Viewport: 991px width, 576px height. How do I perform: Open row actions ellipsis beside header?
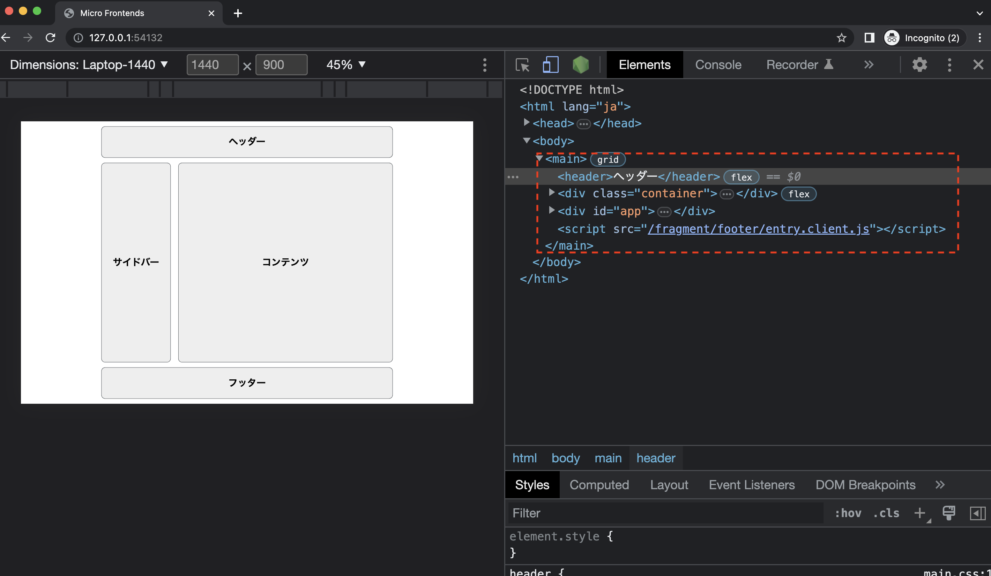pos(513,177)
